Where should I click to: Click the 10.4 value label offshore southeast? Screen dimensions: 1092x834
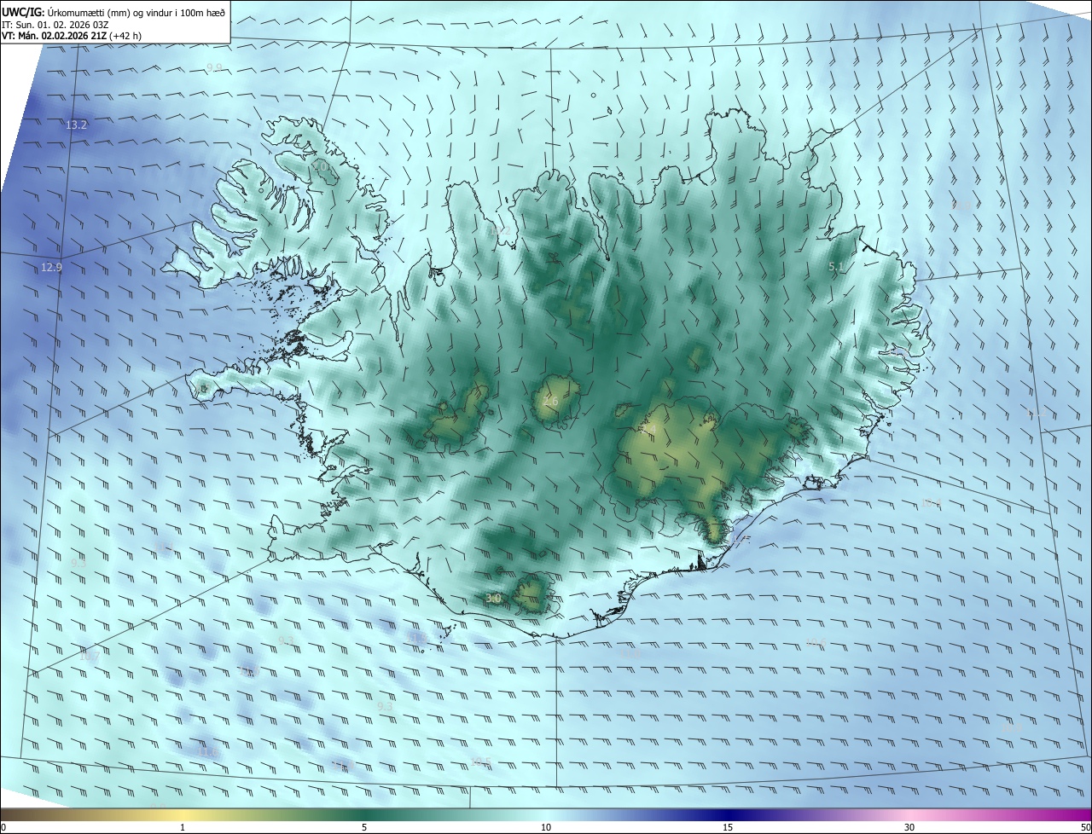(x=931, y=503)
